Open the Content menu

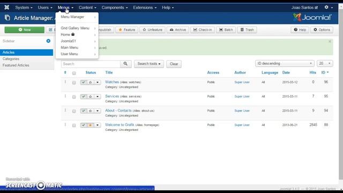[x=87, y=8]
